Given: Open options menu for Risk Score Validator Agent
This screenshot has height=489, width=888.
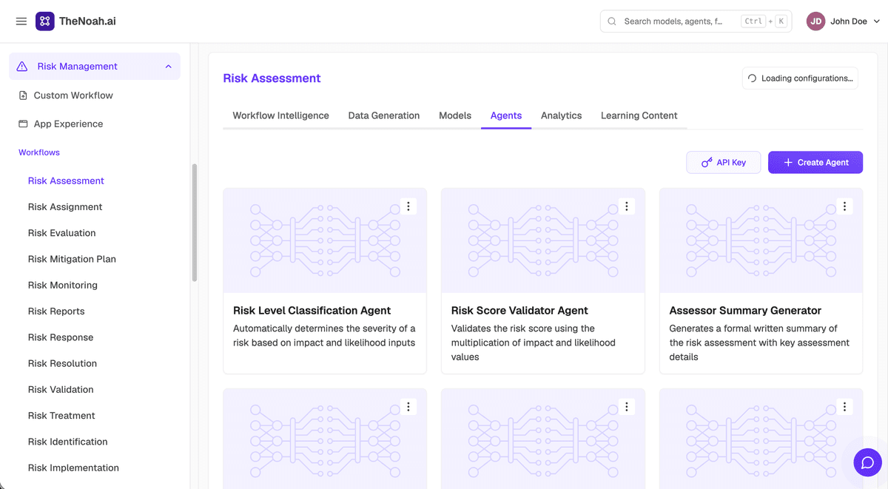Looking at the screenshot, I should point(627,206).
